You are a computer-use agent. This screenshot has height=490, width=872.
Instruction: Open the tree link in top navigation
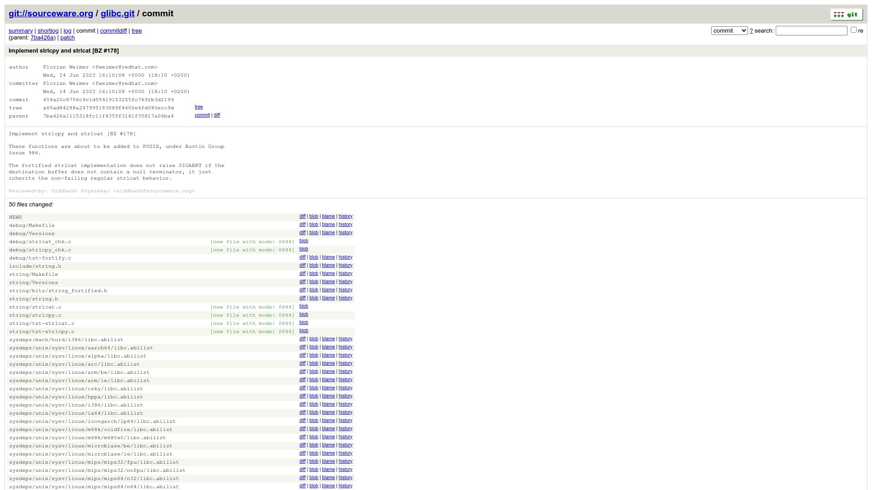coord(137,31)
